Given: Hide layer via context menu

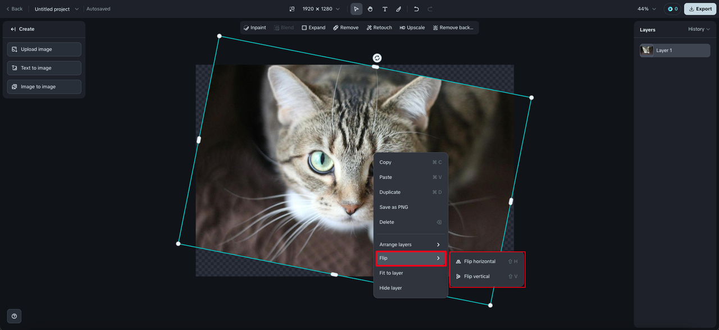Looking at the screenshot, I should [x=411, y=288].
